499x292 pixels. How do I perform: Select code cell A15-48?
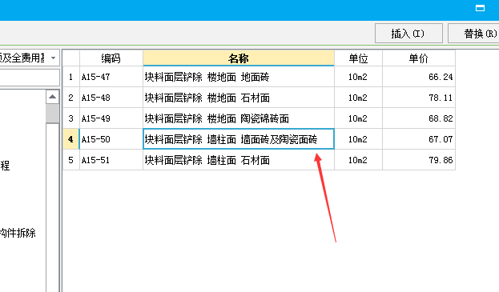(111, 98)
